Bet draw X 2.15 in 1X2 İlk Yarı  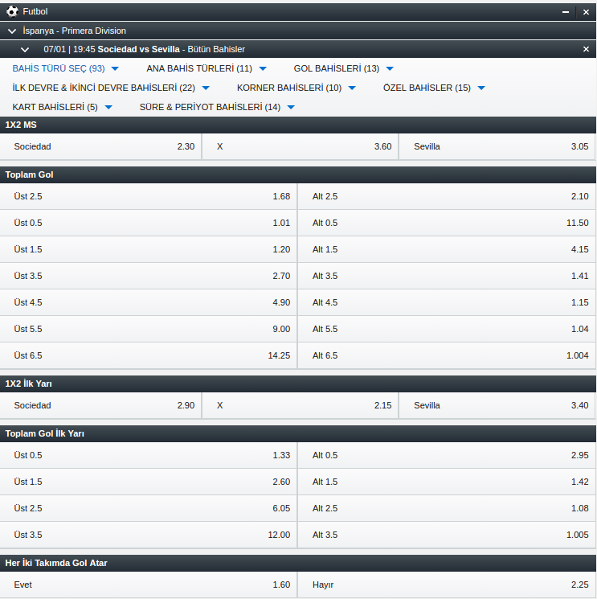[300, 406]
